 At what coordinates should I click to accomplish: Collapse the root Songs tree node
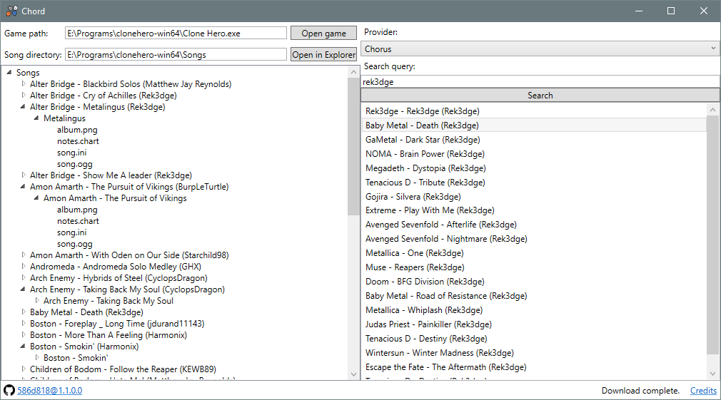click(x=9, y=72)
